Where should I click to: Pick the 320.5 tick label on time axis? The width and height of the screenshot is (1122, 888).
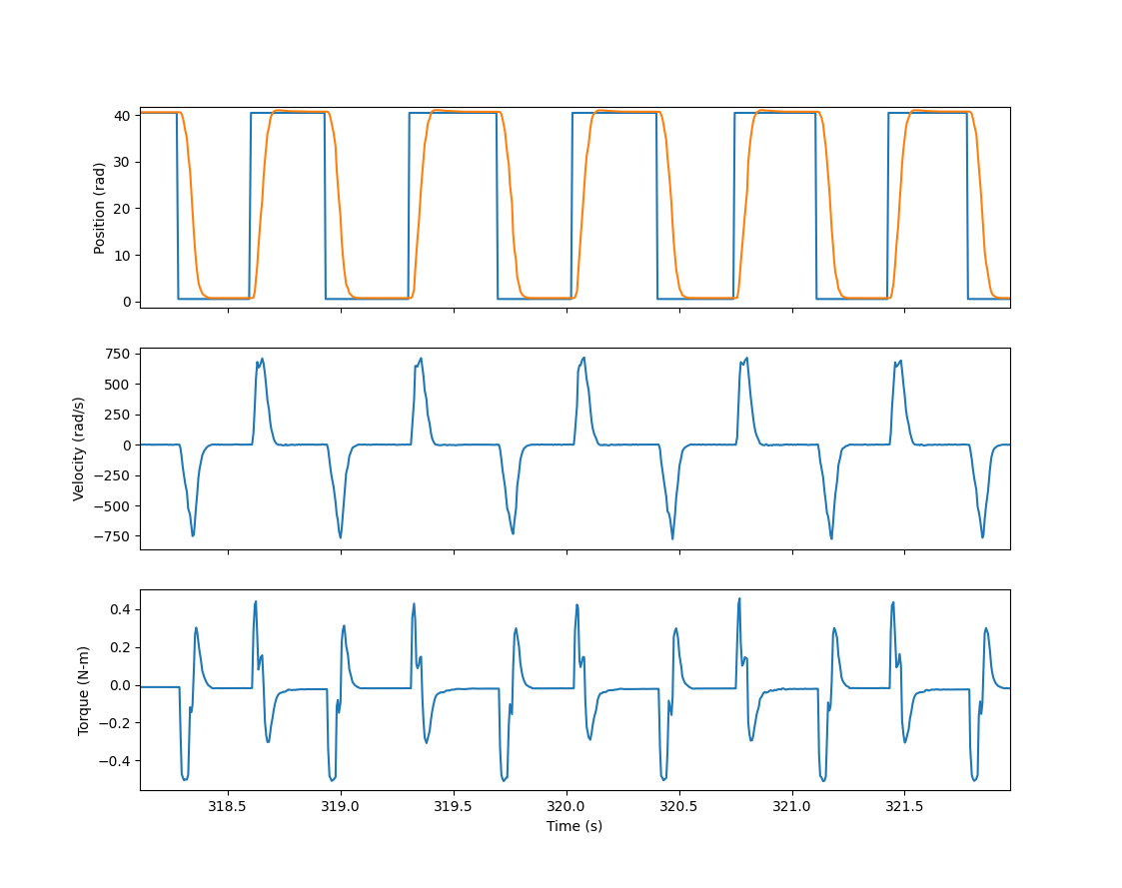pos(679,807)
